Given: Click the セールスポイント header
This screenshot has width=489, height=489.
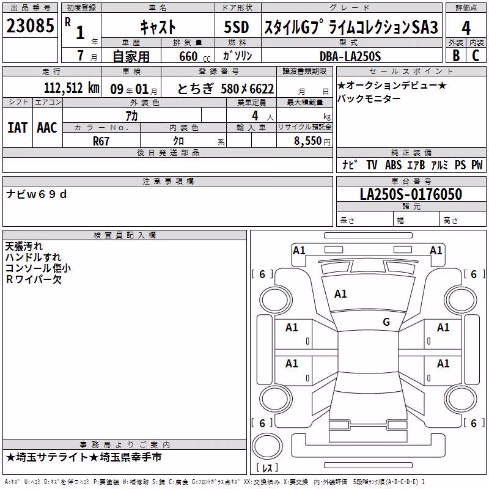Looking at the screenshot, I should (x=411, y=72).
